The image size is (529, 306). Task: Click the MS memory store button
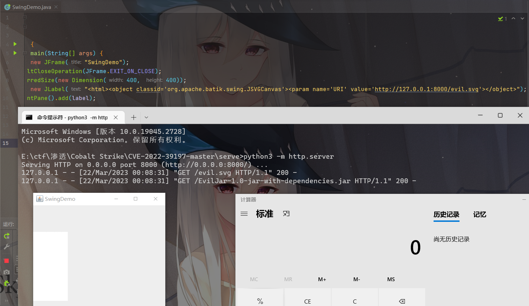[x=391, y=279]
